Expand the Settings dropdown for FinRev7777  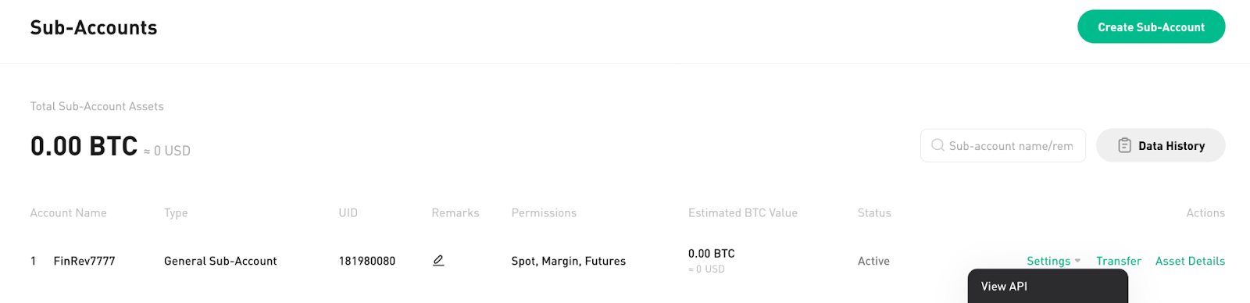pos(1053,261)
